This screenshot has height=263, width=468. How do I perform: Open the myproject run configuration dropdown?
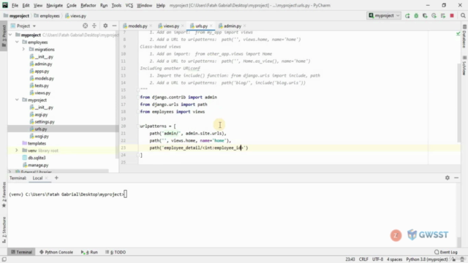[x=384, y=15]
